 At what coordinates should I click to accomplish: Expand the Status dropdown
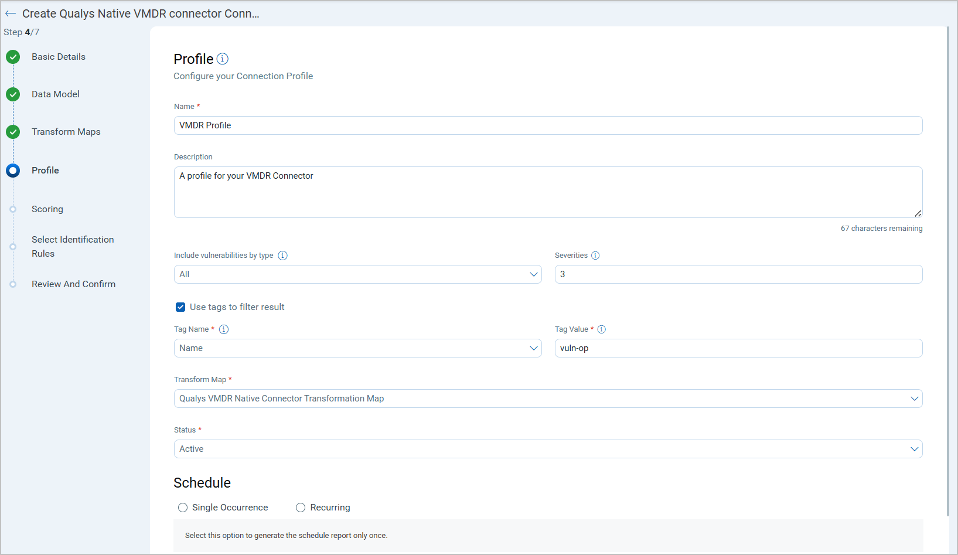coord(548,449)
